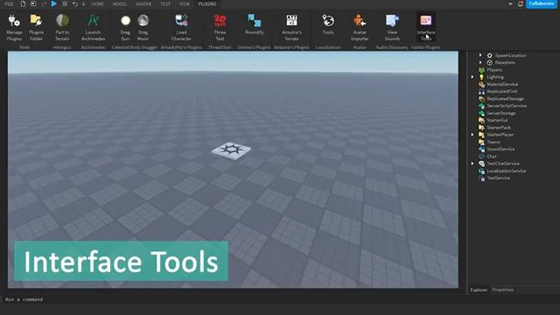
Task: Open Localization Tools
Action: (x=328, y=24)
